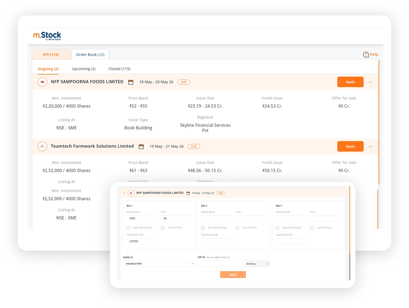This screenshot has width=409, height=308.
Task: Apply for Teamtech Formwork Solutions IPO
Action: coord(350,146)
